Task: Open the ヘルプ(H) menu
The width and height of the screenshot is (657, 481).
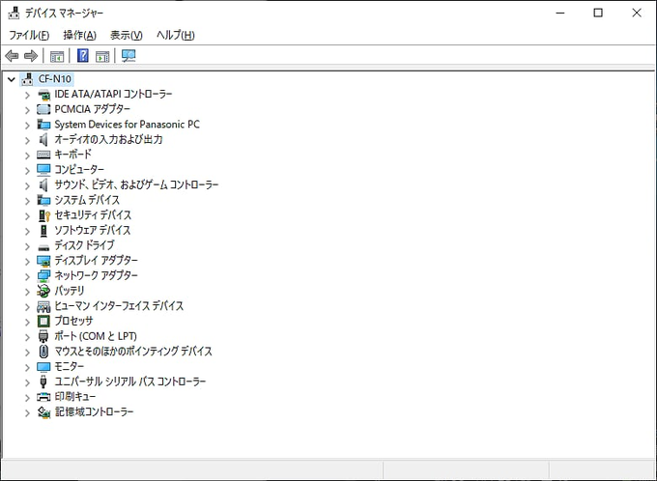Action: pos(176,35)
